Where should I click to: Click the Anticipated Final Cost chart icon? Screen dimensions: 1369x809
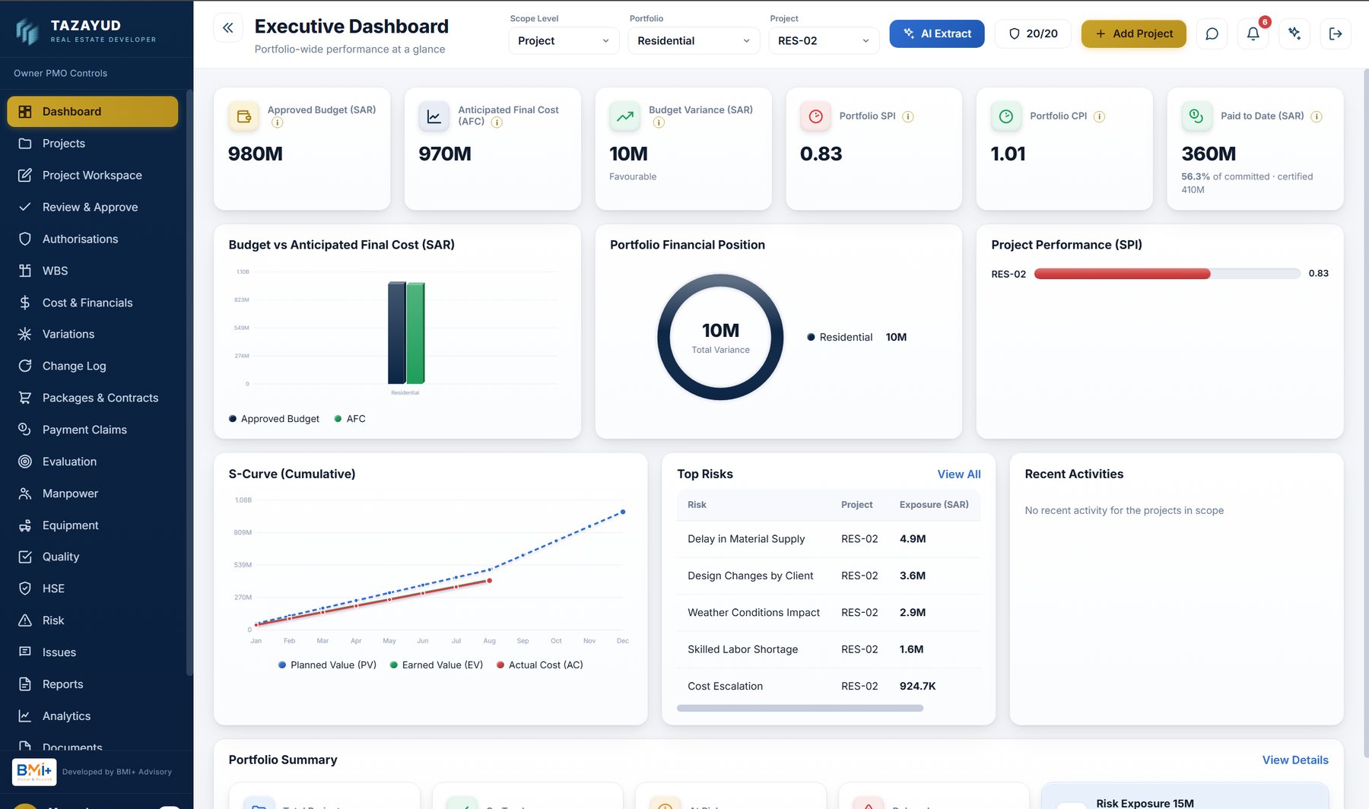(x=434, y=116)
